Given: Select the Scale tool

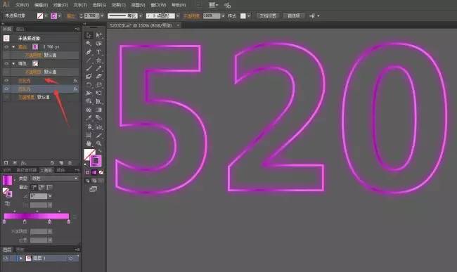Looking at the screenshot, I should 99,85.
